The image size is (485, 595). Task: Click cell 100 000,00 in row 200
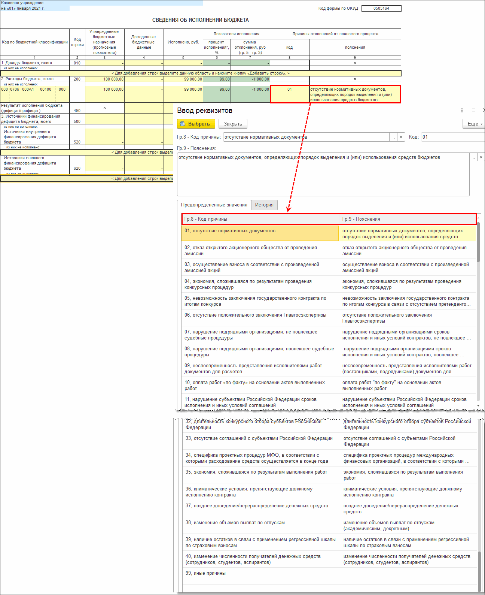(105, 79)
